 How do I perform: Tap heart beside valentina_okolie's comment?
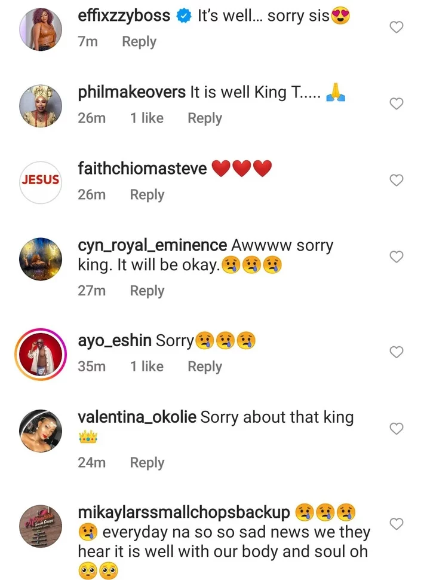(397, 428)
